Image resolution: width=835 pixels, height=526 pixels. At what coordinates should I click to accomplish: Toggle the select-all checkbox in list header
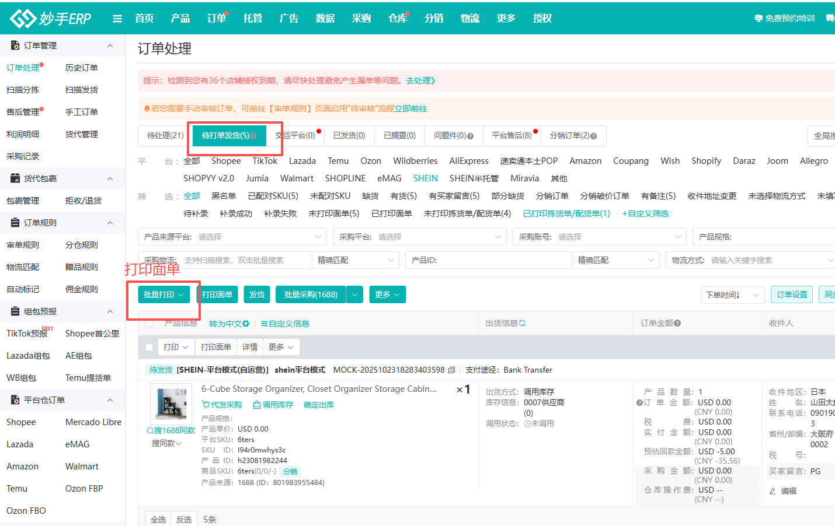click(148, 324)
